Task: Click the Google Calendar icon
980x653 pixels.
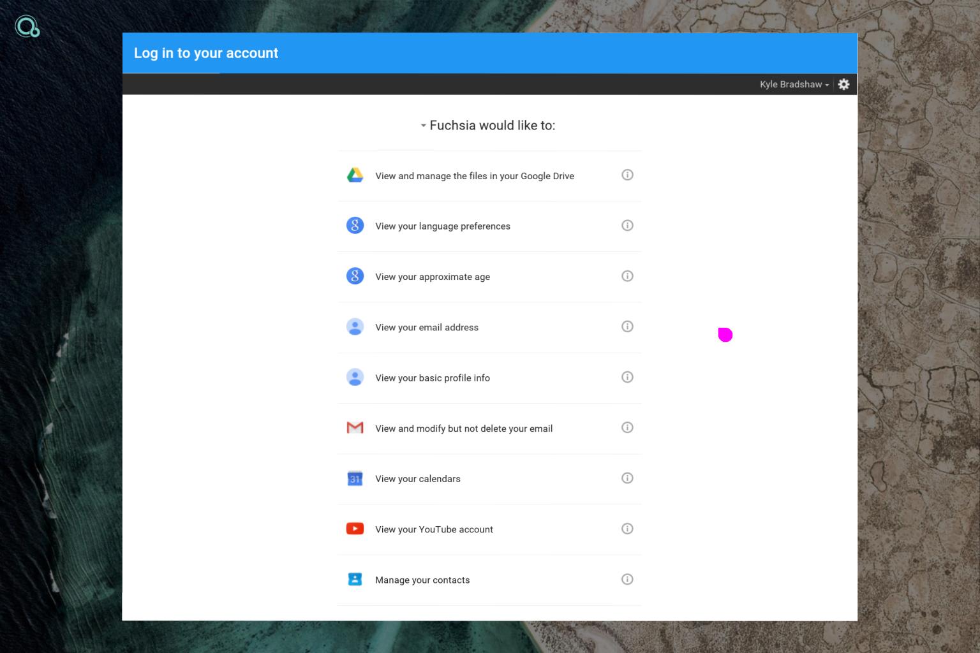Action: (x=355, y=478)
